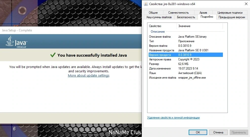Screen dimensions: 250x137
Task: Select the Название продукта row
Action: [x=186, y=50]
